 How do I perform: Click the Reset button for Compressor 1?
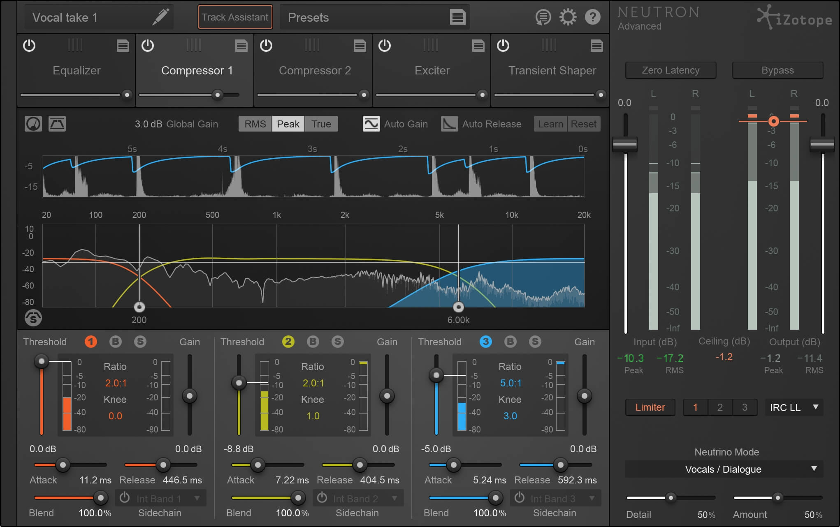pos(581,125)
